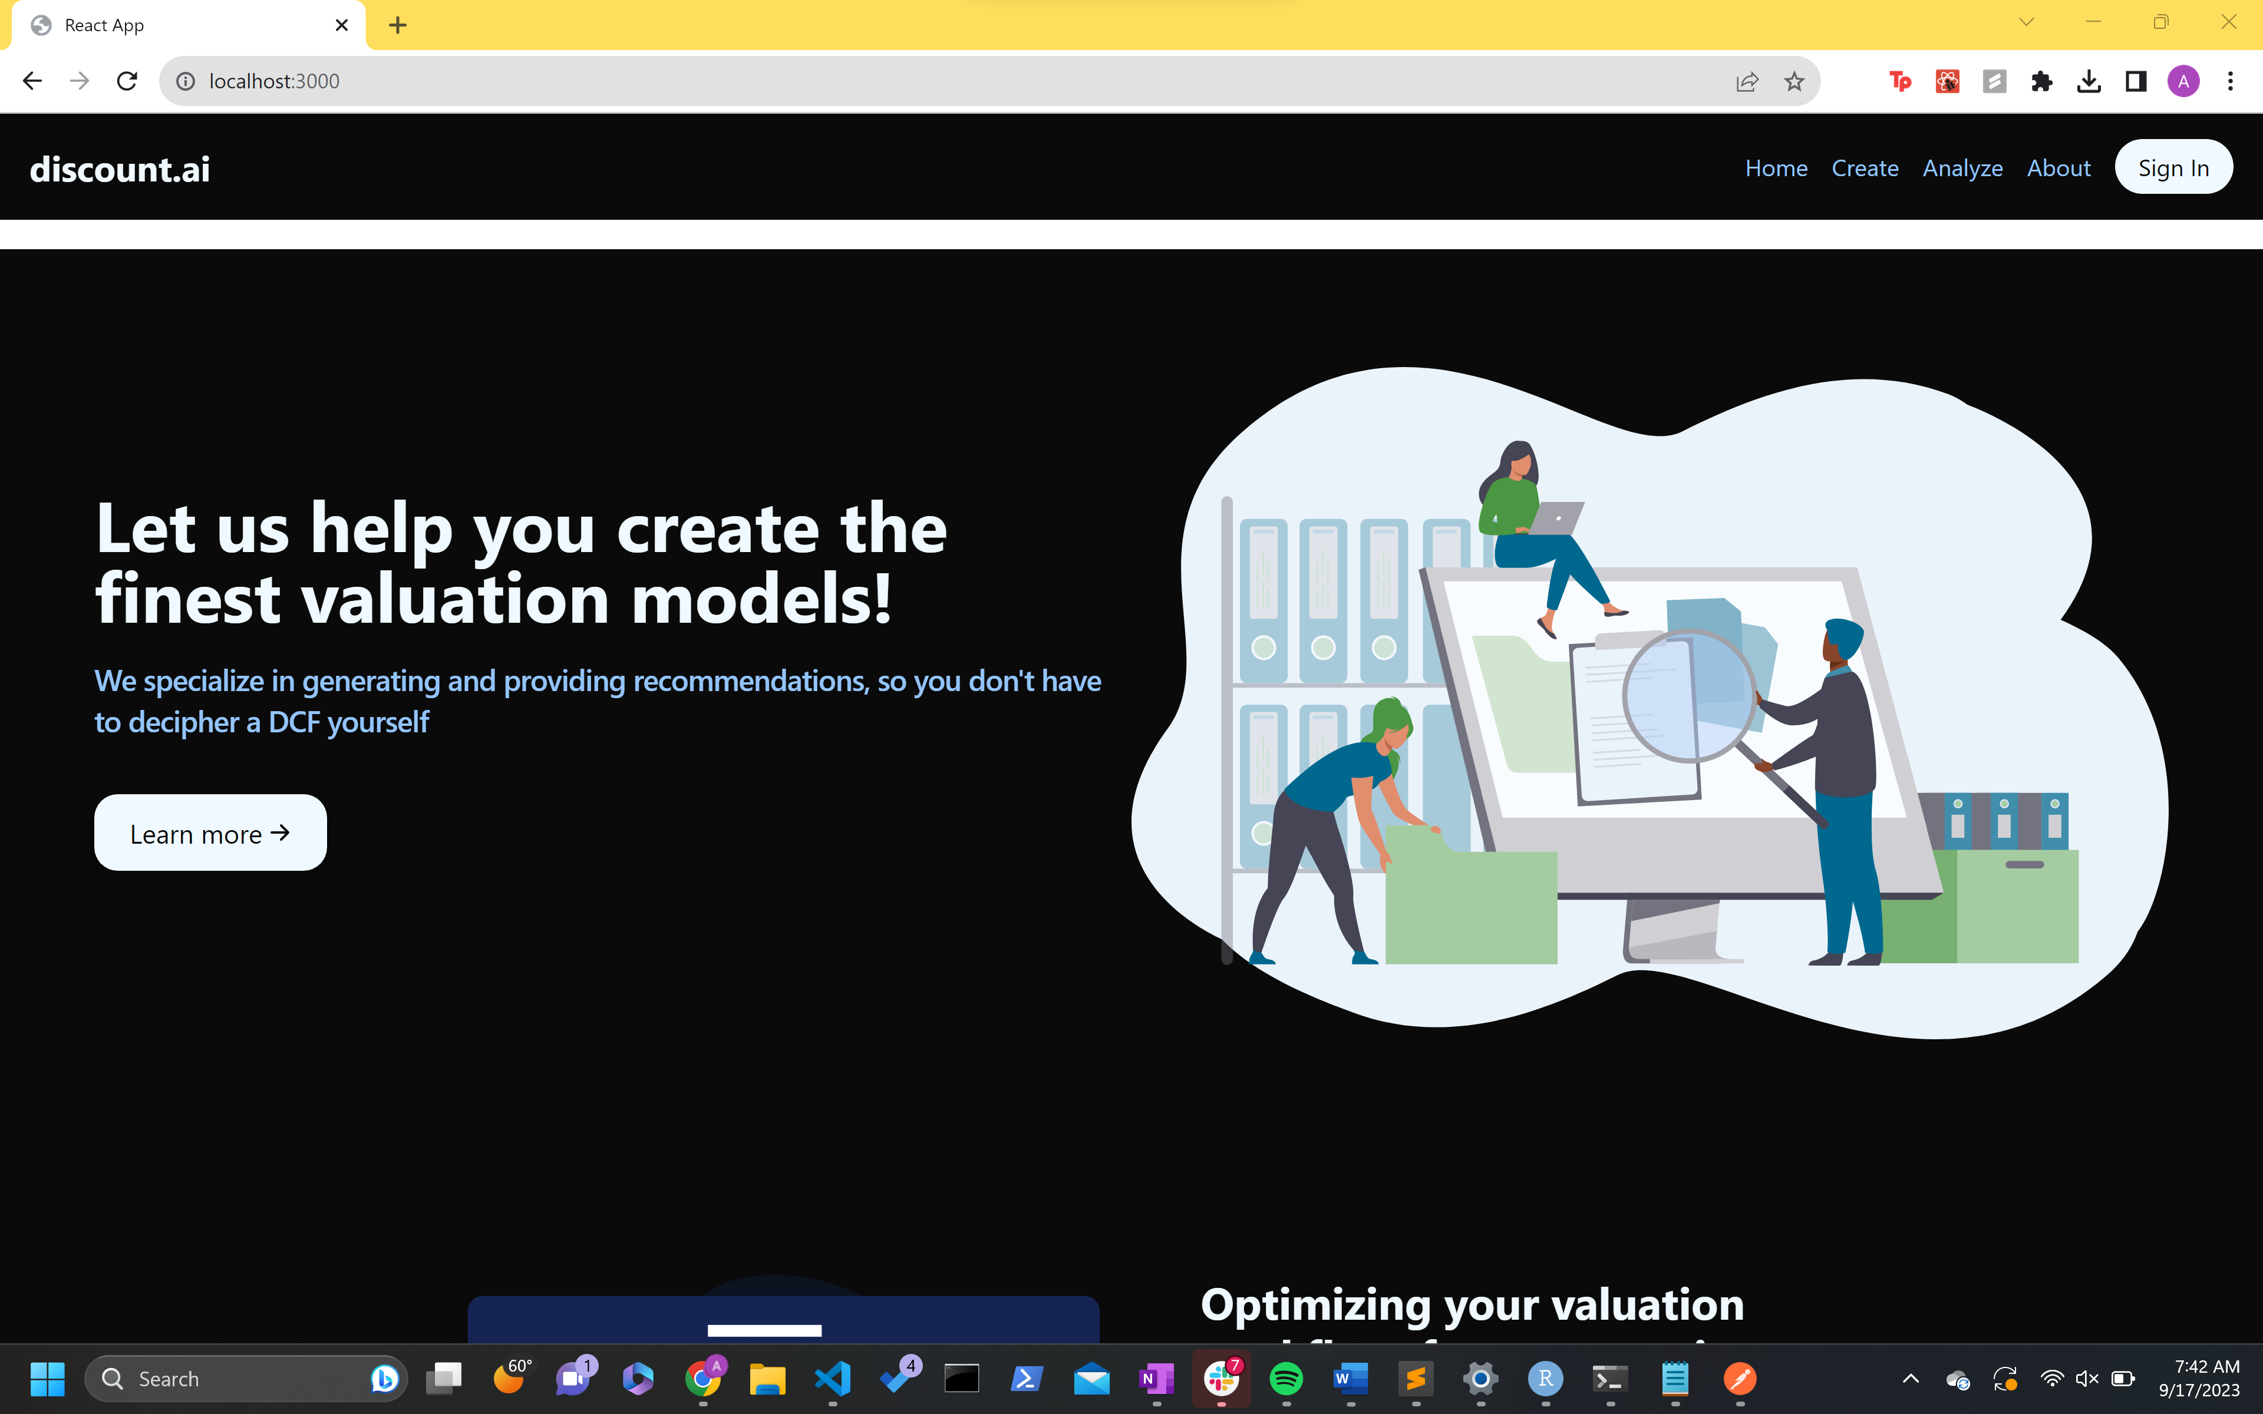This screenshot has height=1414, width=2263.
Task: Click the React Developer Tools extension
Action: [x=1947, y=81]
